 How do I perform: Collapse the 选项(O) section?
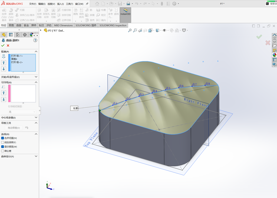tap(36, 134)
